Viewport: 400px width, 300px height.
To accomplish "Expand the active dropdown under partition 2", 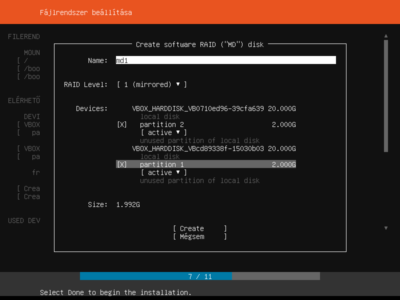I will [x=163, y=132].
